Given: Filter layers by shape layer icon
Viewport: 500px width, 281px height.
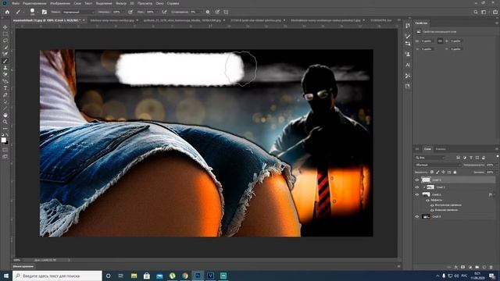Looking at the screenshot, I should tap(477, 158).
